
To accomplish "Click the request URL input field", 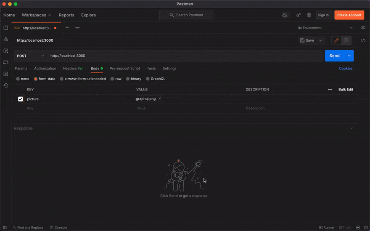I will [x=185, y=56].
